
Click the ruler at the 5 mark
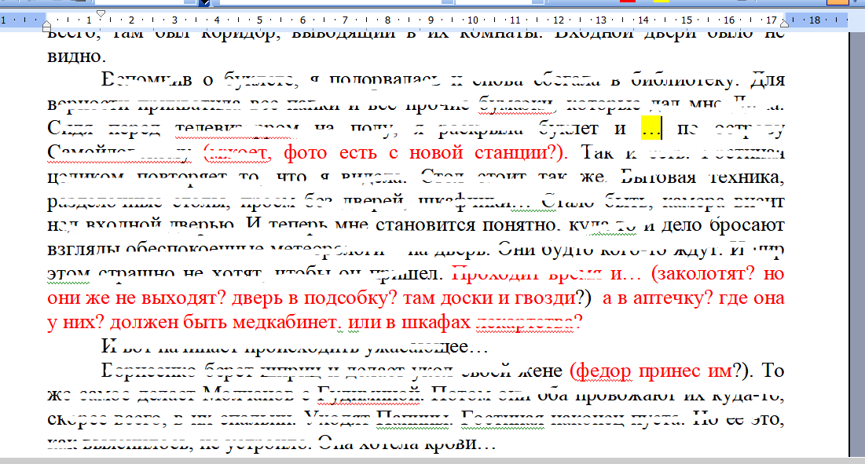[258, 20]
